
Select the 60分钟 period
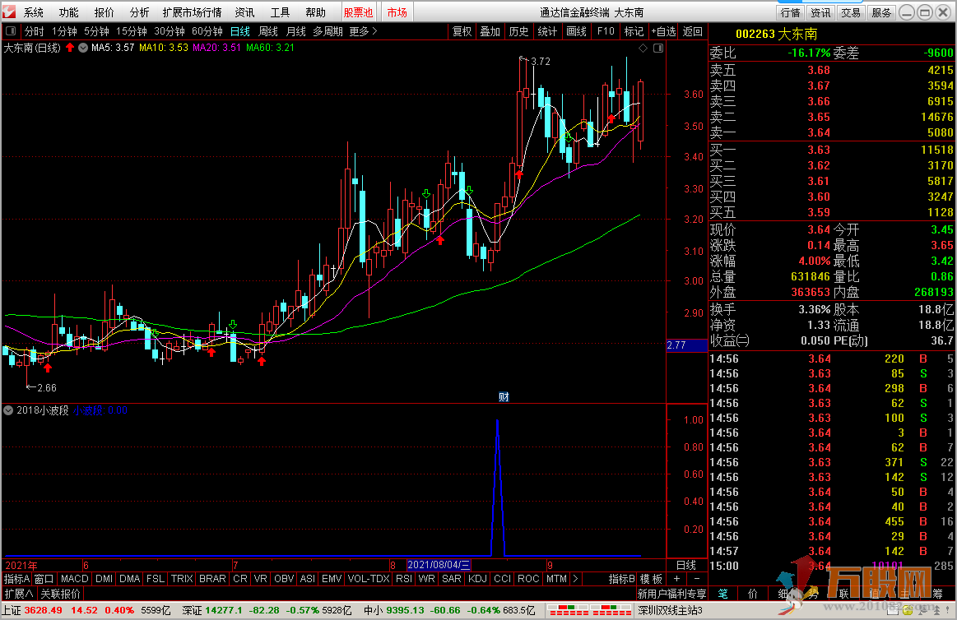point(207,31)
